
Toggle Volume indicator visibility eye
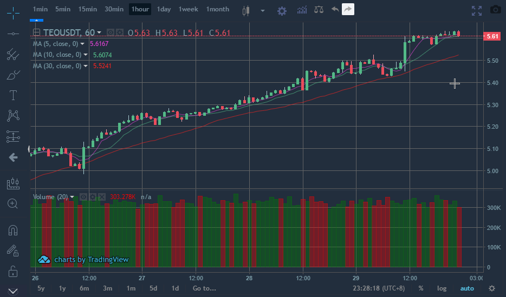[x=83, y=197]
